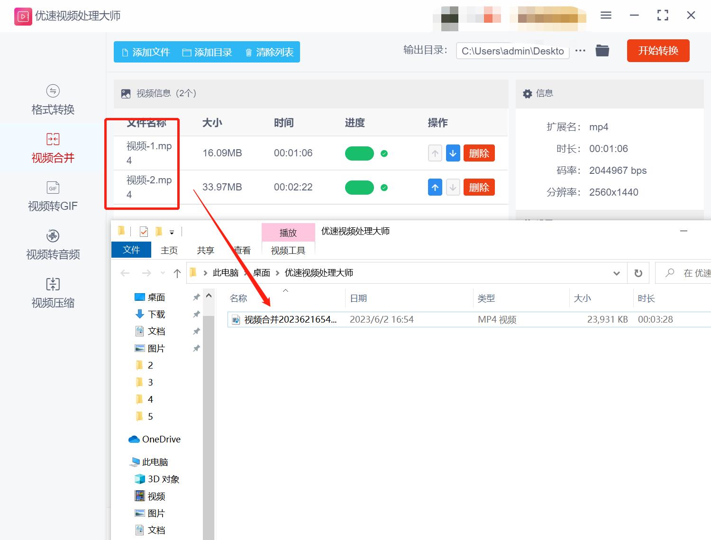Viewport: 711px width, 540px height.
Task: Open output directory options via ellipsis
Action: click(x=580, y=50)
